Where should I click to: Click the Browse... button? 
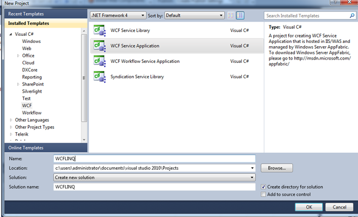point(276,168)
